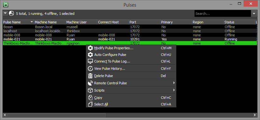Click the gear icon beside Modify Pulse Properties
The height and width of the screenshot is (120, 260).
click(x=90, y=48)
